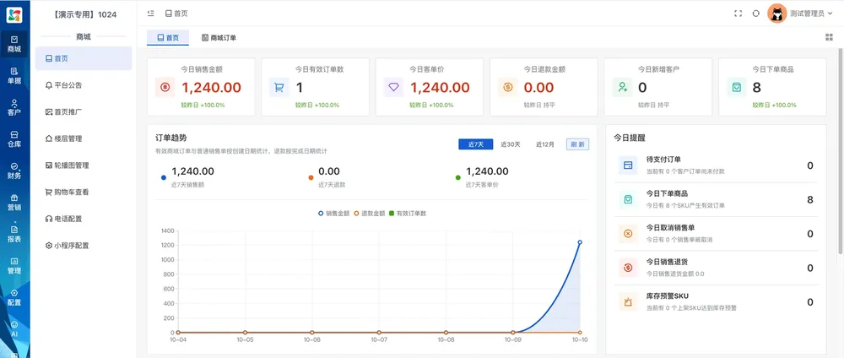Collapse the sidebar menu with fold icon
Screen dimensions: 844x358
tap(151, 14)
